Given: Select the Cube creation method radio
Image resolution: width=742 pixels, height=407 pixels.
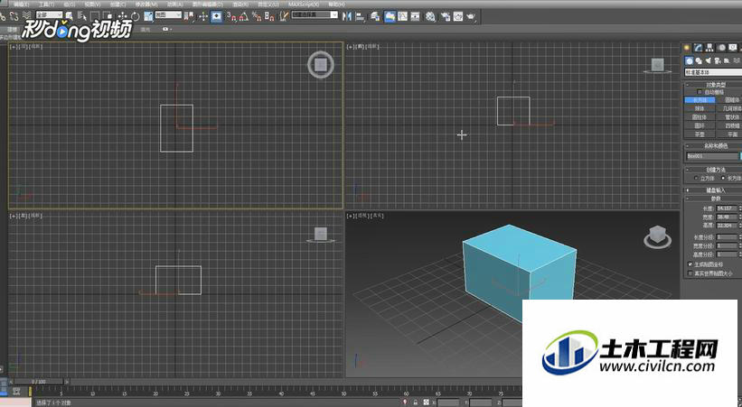Looking at the screenshot, I should 696,178.
